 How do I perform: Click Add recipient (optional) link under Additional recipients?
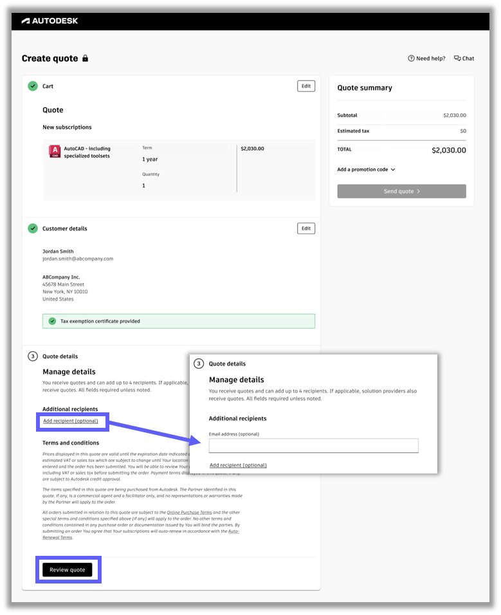(71, 421)
